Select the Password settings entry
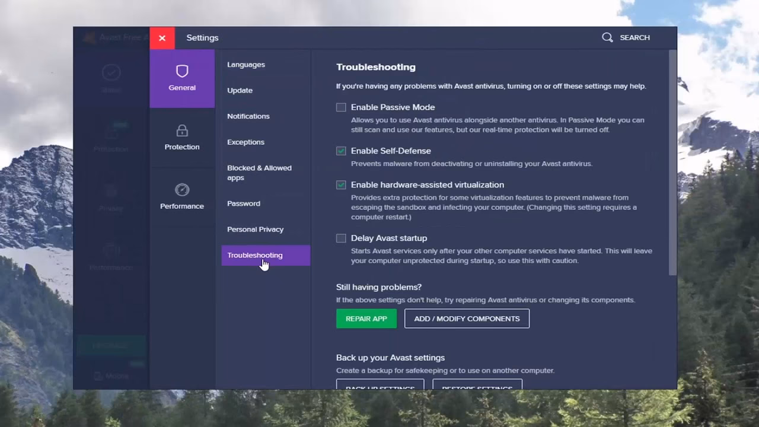This screenshot has width=759, height=427. click(243, 203)
